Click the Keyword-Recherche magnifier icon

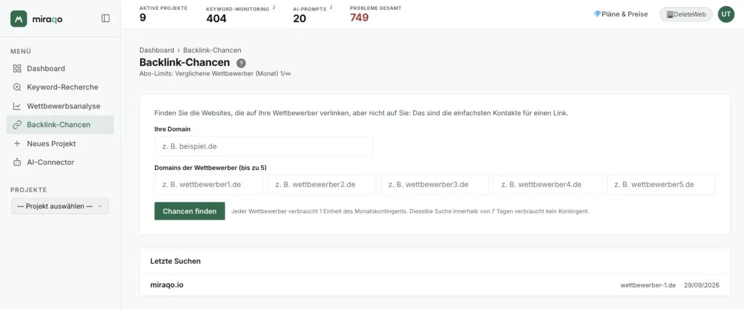(17, 87)
